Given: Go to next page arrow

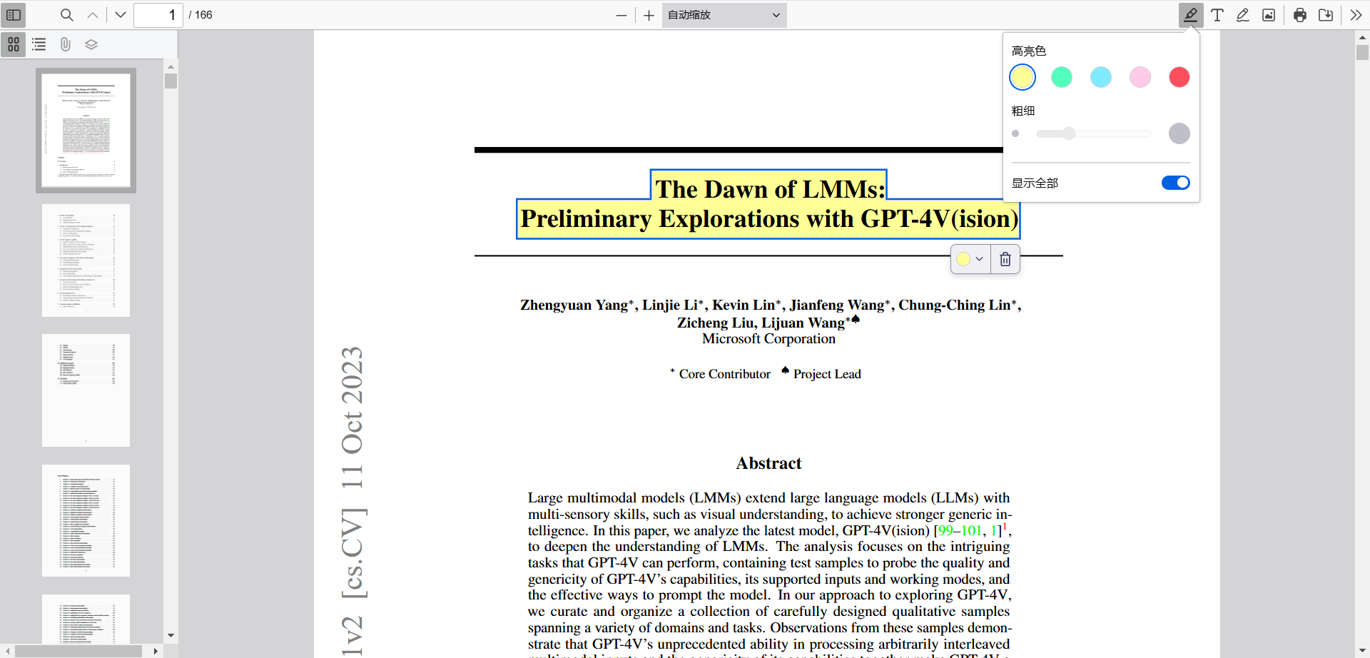Looking at the screenshot, I should tap(121, 15).
